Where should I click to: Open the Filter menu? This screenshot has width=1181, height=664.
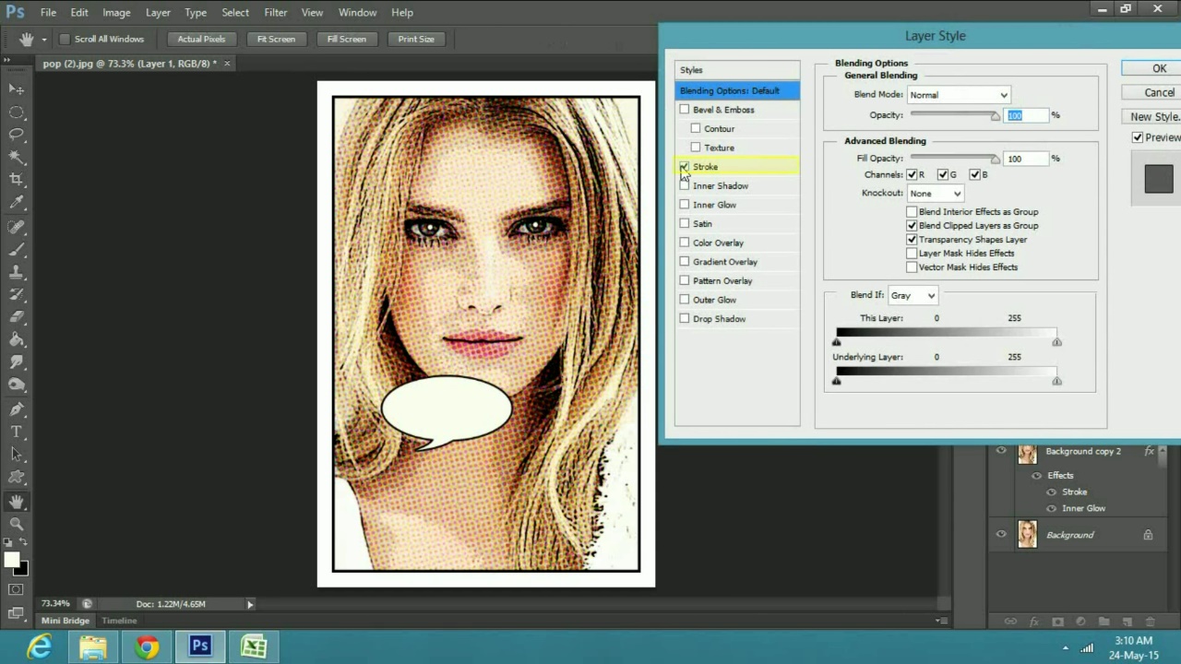coord(276,13)
